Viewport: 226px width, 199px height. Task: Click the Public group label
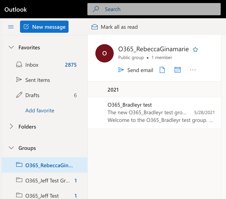(x=131, y=58)
